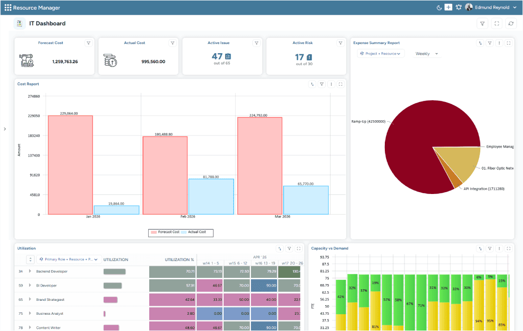
Task: Click the Active Issue clipboard icon
Action: pos(228,56)
